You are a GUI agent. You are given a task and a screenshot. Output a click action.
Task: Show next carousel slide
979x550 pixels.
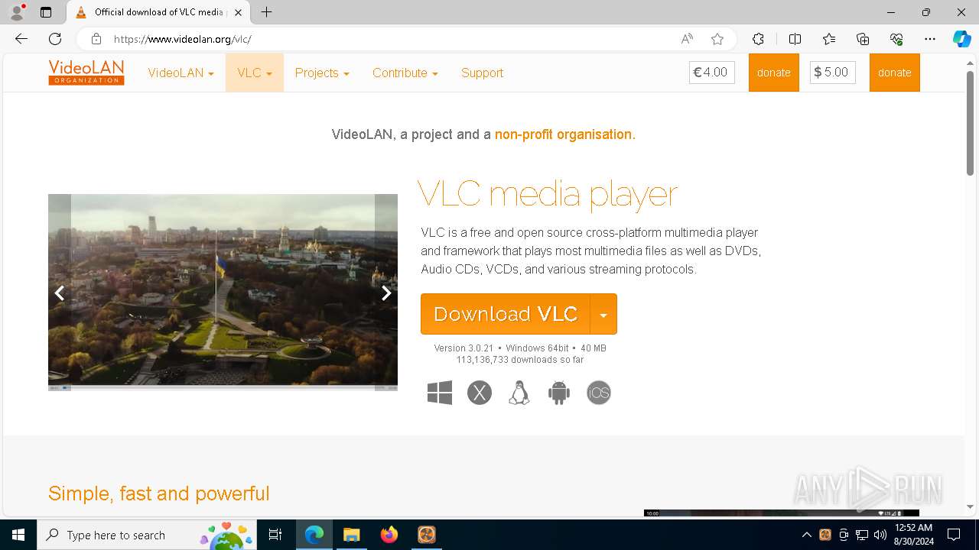(x=386, y=293)
